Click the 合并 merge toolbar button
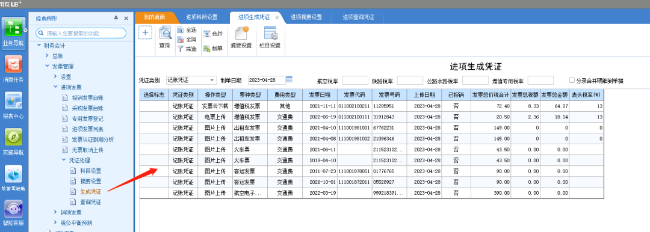 (x=213, y=34)
